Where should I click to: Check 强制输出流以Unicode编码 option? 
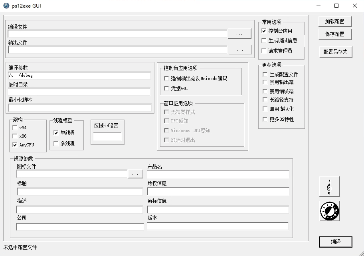click(x=166, y=78)
